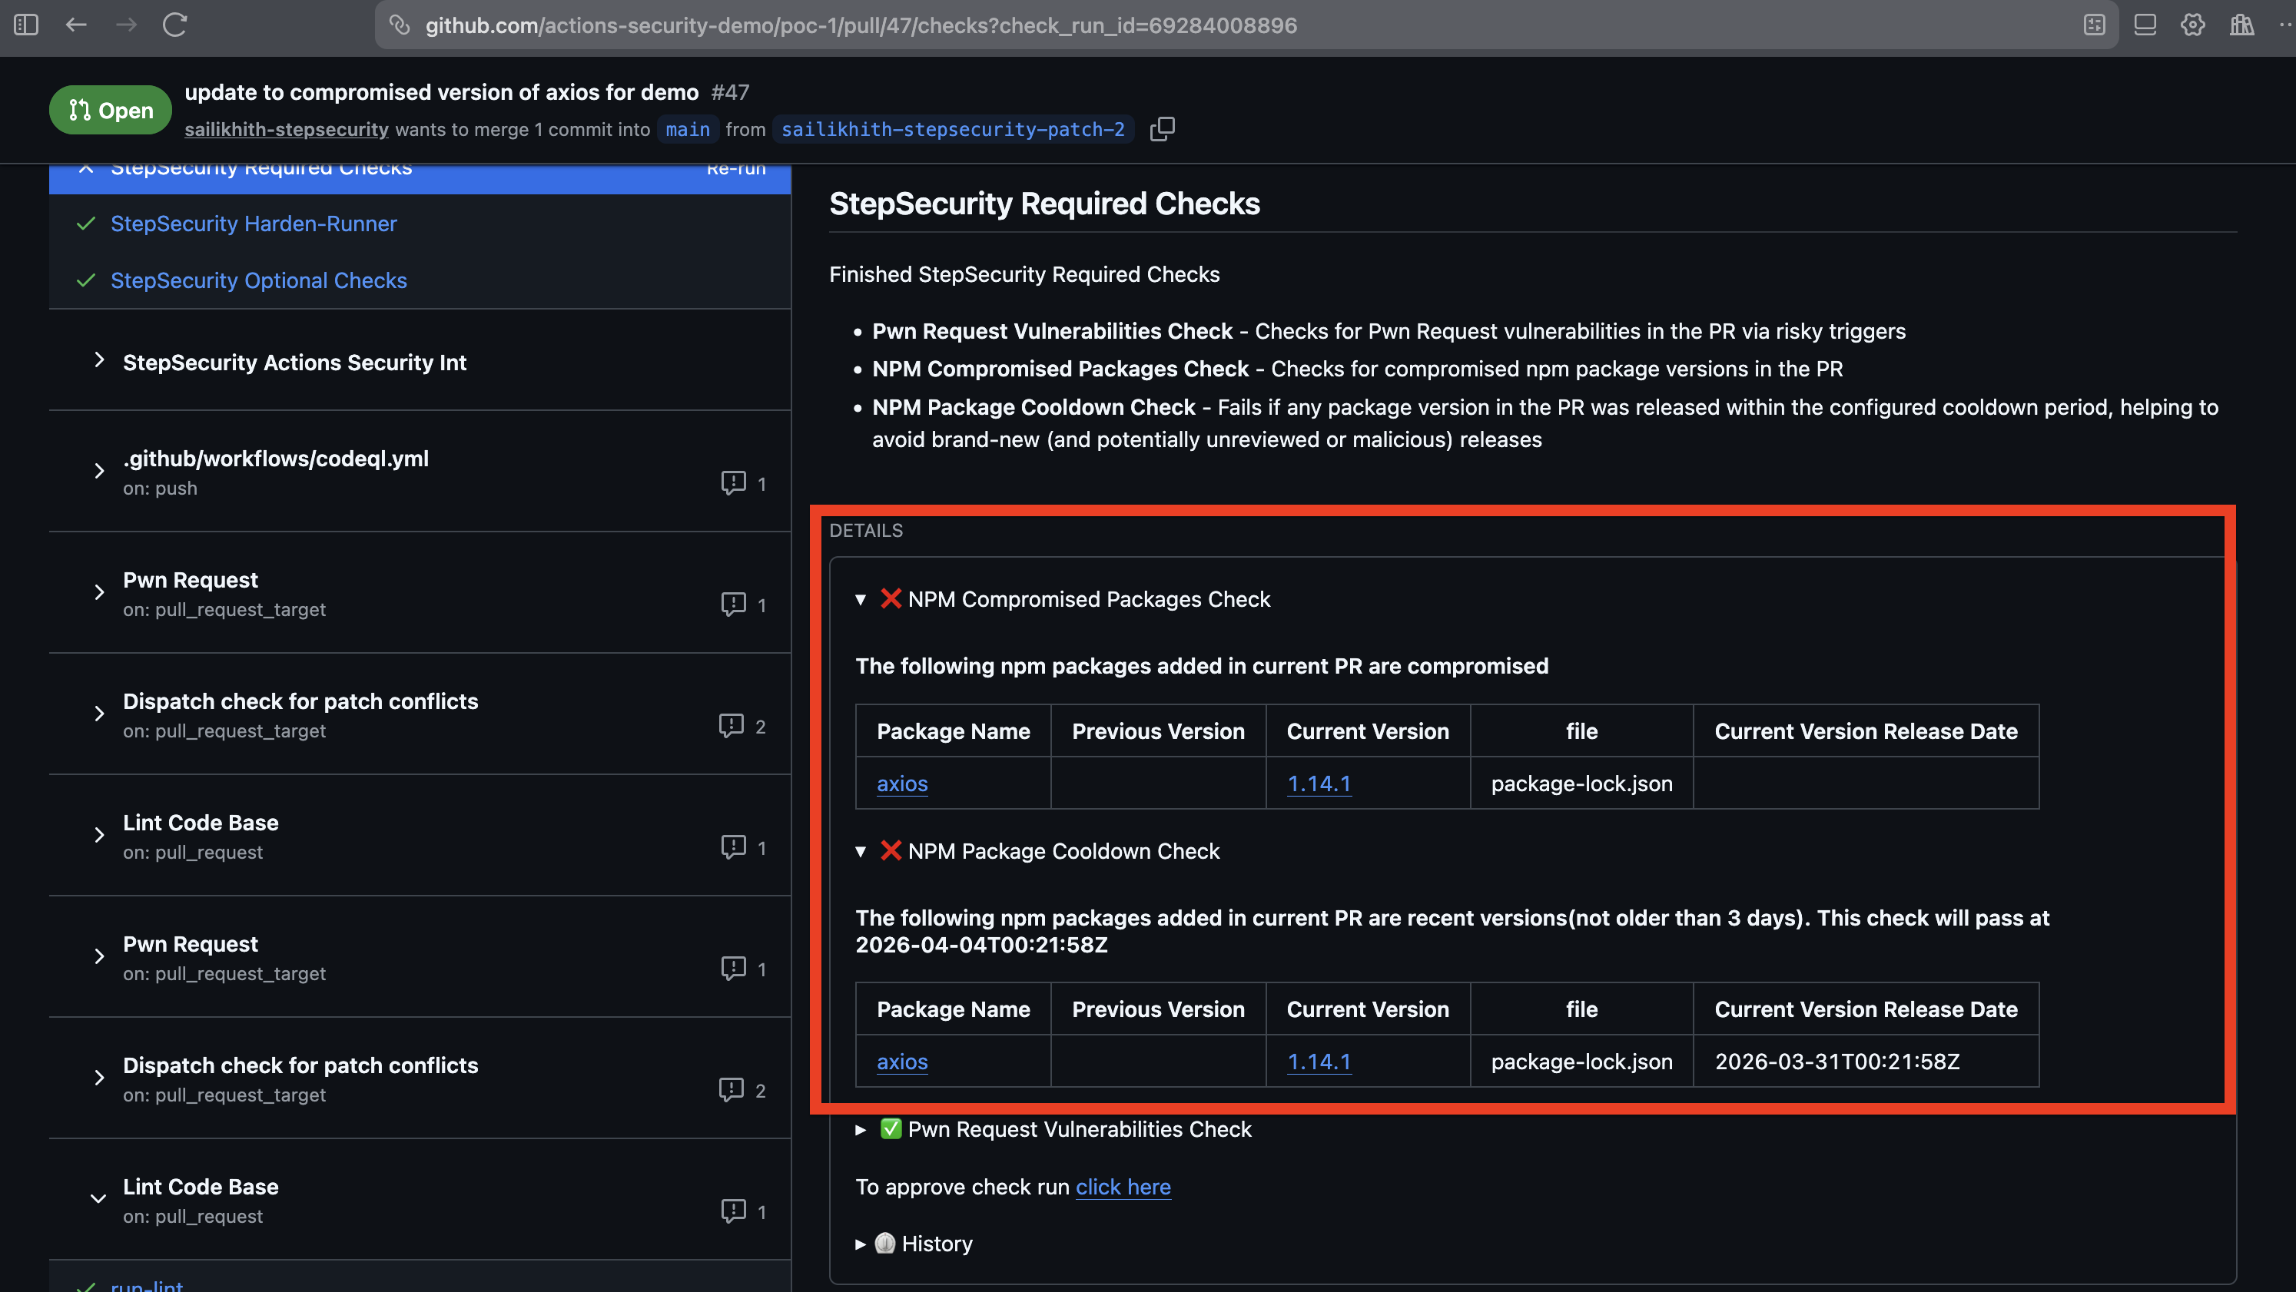Viewport: 2296px width, 1292px height.
Task: Click the browser reload icon
Action: point(174,25)
